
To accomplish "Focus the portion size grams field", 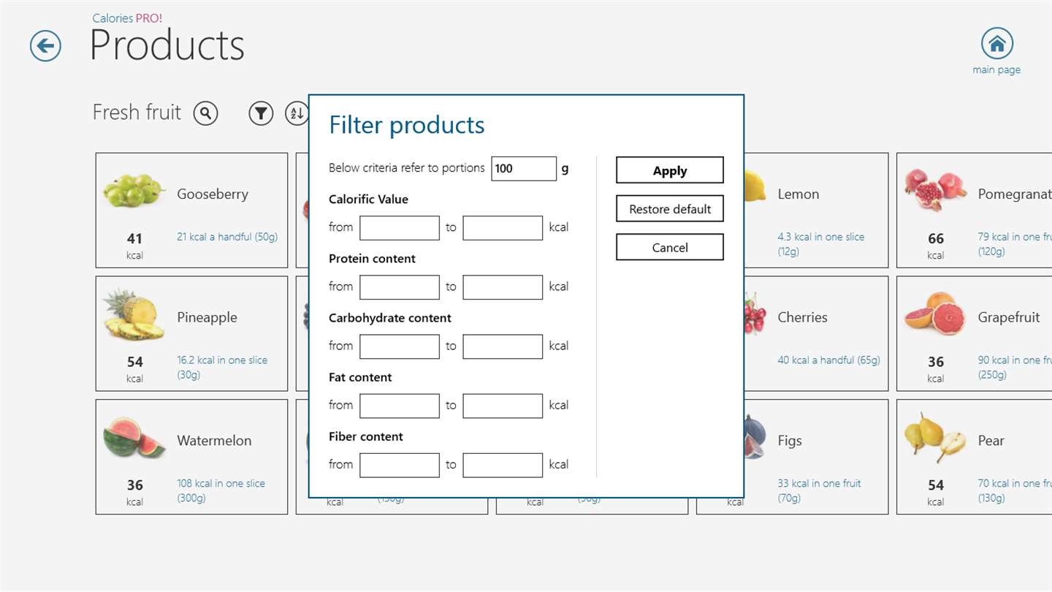I will point(524,169).
